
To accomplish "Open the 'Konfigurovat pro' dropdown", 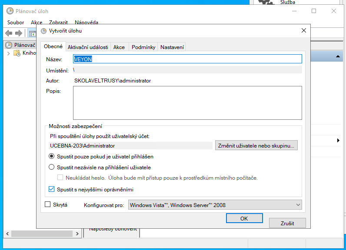I will (x=215, y=205).
